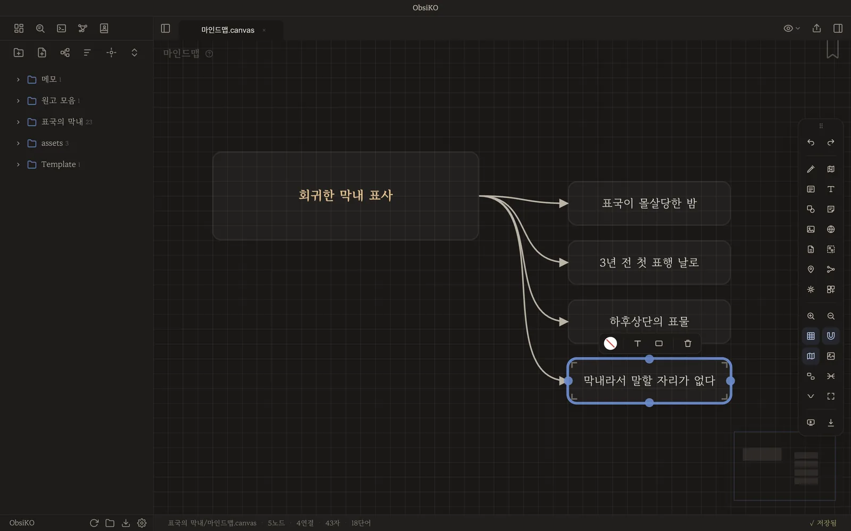The image size is (851, 531).
Task: Expand the 표국의 막내 folder
Action: coord(18,122)
